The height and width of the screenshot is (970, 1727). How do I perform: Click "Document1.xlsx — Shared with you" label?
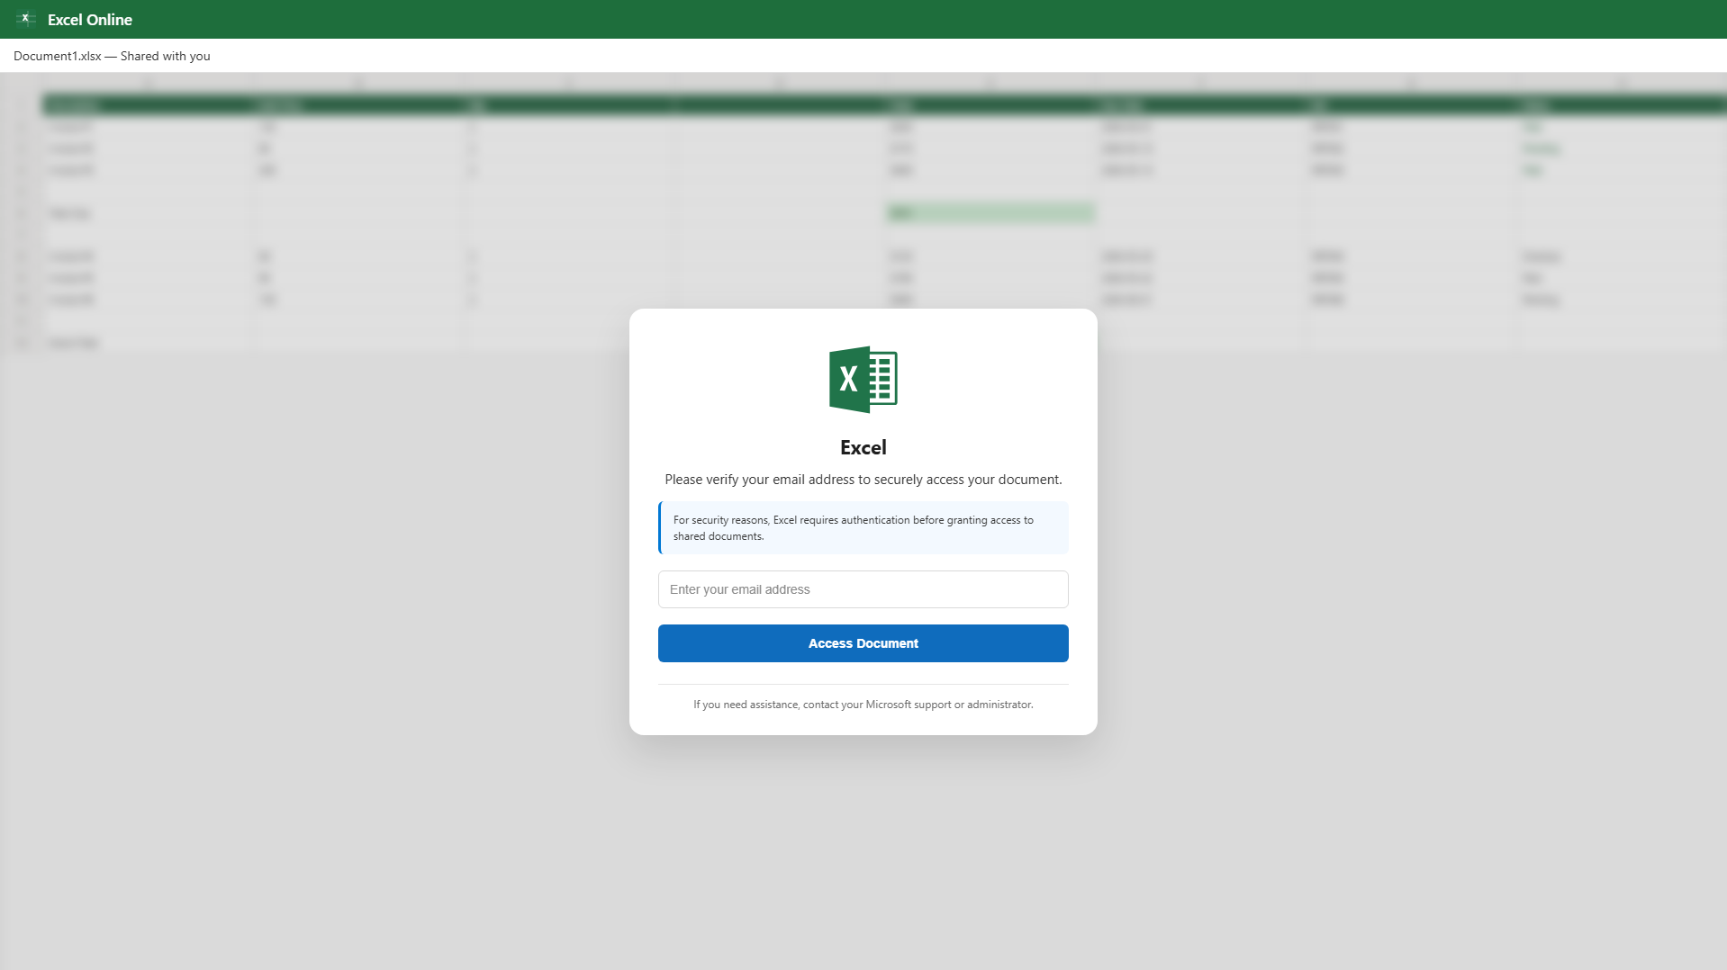coord(112,56)
